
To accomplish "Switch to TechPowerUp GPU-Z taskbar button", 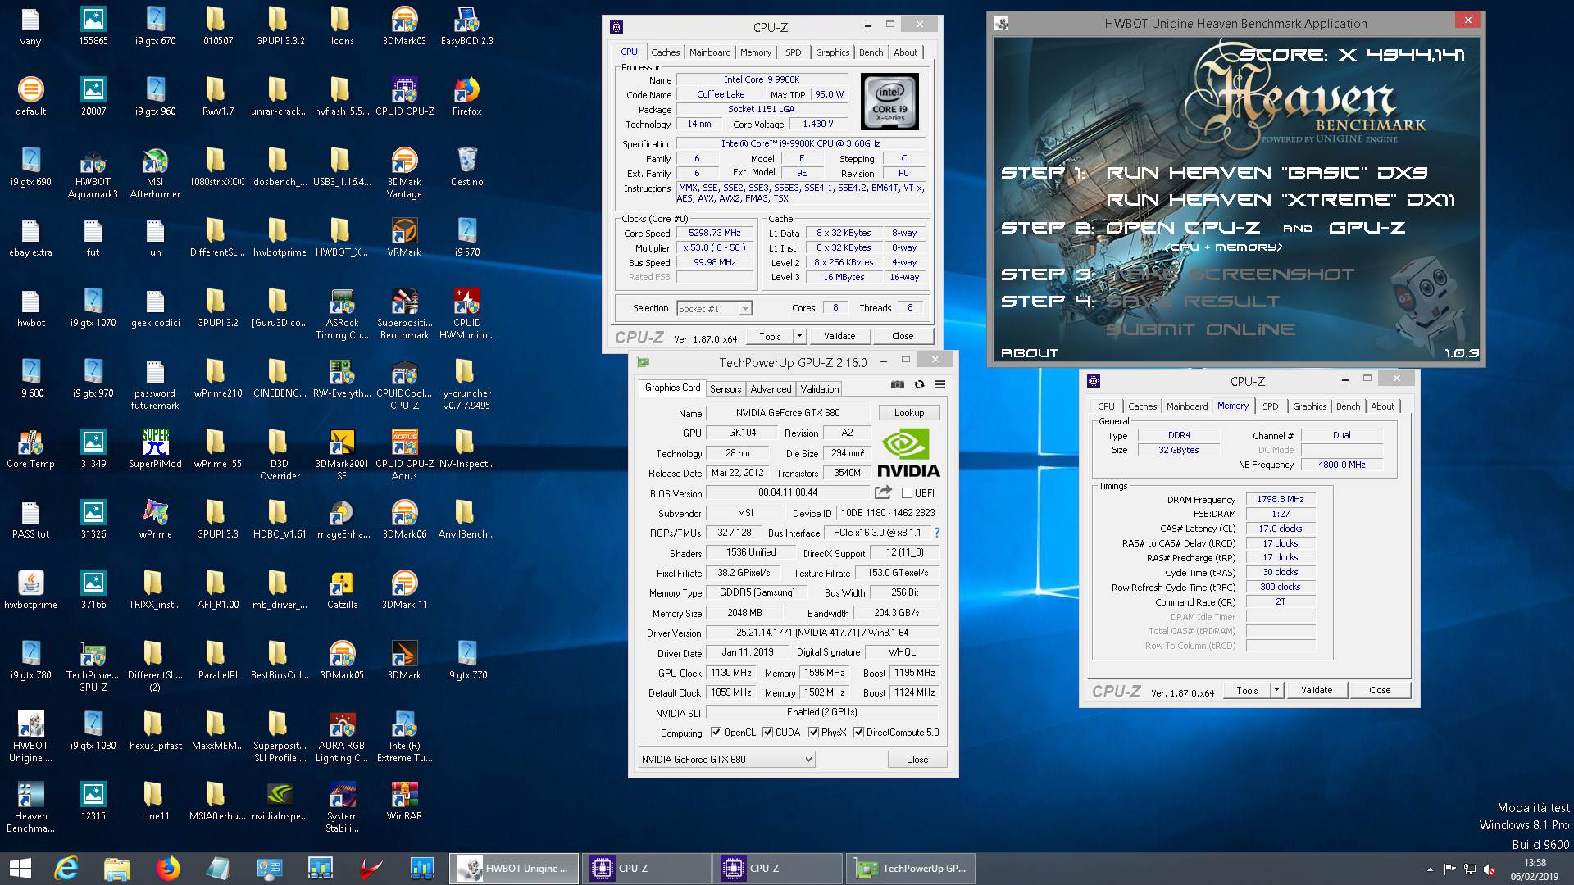I will [x=911, y=869].
